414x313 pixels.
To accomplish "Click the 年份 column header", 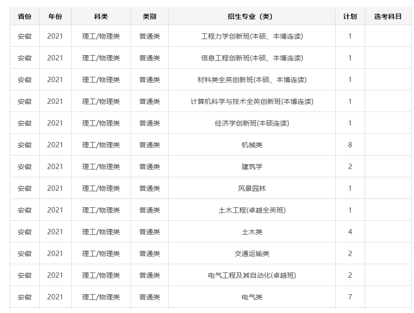I will coord(55,16).
